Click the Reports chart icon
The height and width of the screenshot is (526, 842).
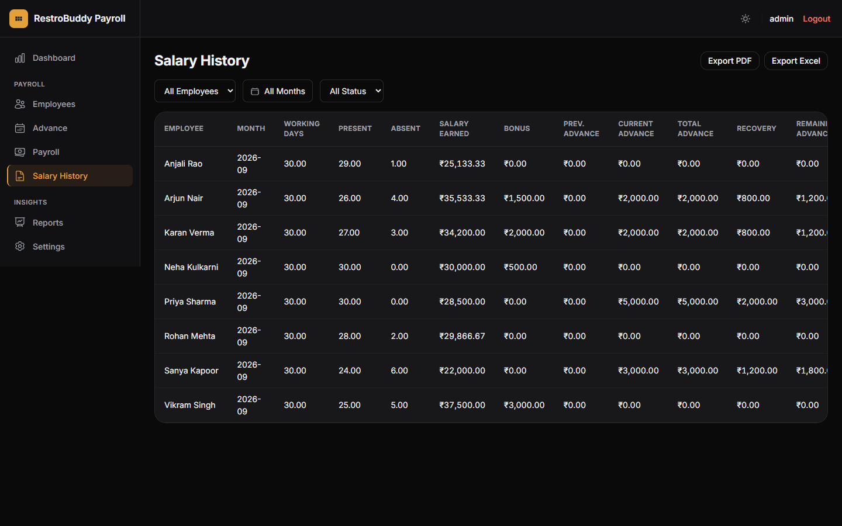tap(20, 223)
